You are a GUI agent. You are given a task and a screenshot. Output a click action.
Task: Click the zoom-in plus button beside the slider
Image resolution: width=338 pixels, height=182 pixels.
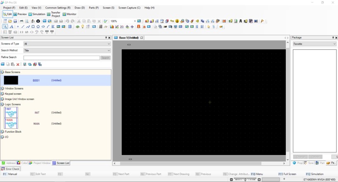tap(259, 180)
